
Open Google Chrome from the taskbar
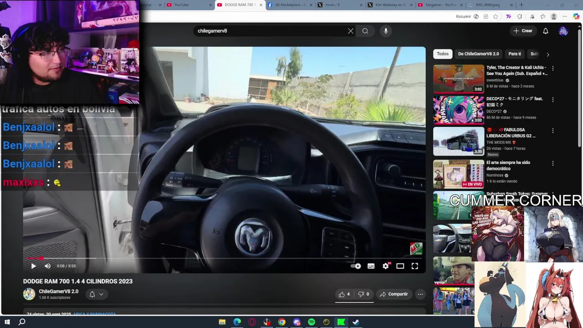pyautogui.click(x=282, y=322)
